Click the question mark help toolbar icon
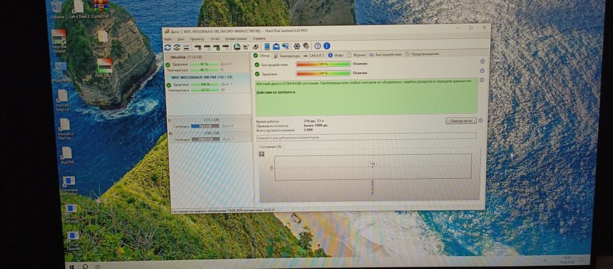613x269 pixels. (x=318, y=46)
